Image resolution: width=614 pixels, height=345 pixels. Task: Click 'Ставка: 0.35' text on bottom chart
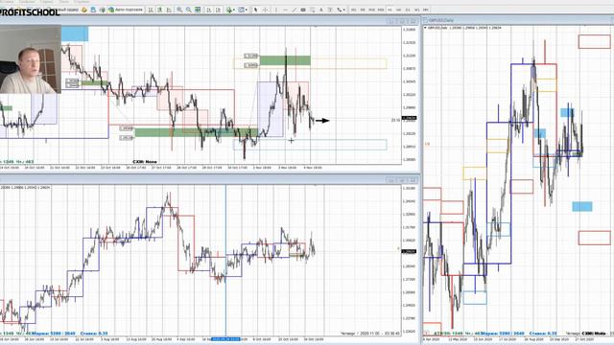coord(94,333)
